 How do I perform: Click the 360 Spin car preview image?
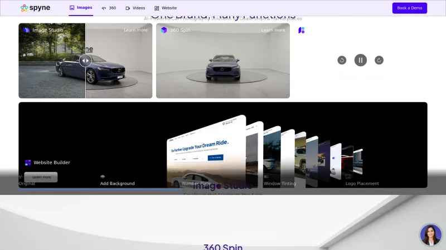click(223, 61)
